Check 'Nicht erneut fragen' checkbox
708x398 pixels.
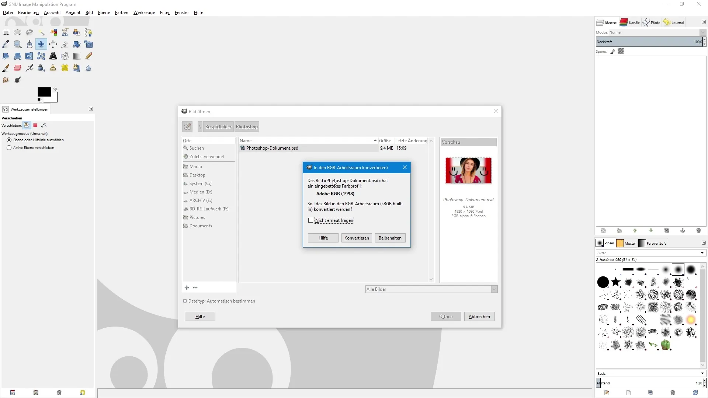(310, 220)
